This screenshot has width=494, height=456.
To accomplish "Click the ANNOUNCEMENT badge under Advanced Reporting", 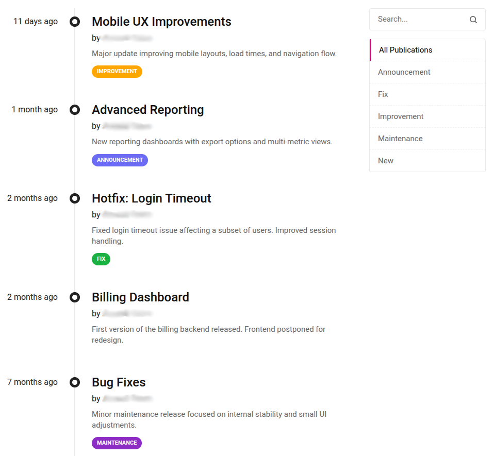I will 120,160.
